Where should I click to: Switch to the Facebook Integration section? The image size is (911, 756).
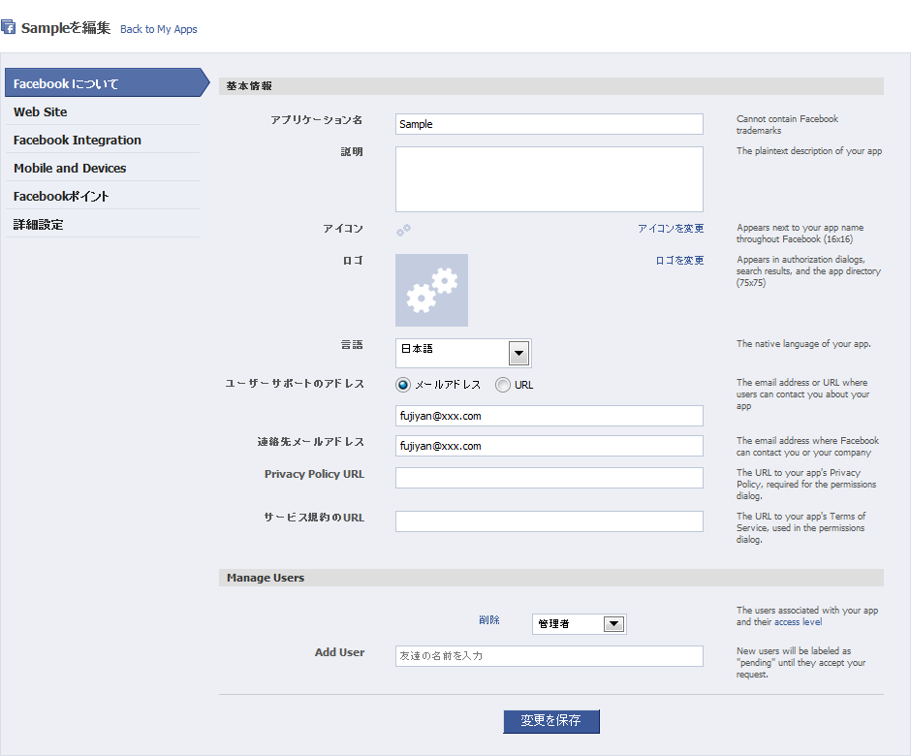tap(103, 140)
